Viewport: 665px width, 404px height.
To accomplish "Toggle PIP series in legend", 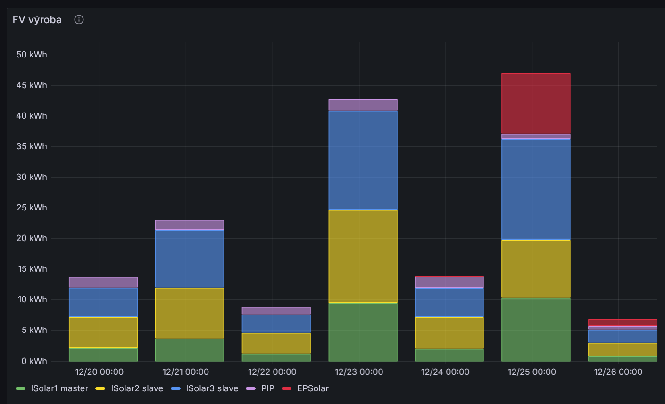I will 267,388.
